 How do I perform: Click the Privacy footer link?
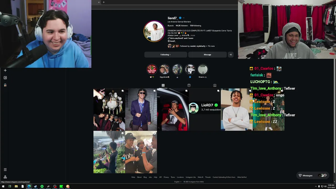click(166, 177)
